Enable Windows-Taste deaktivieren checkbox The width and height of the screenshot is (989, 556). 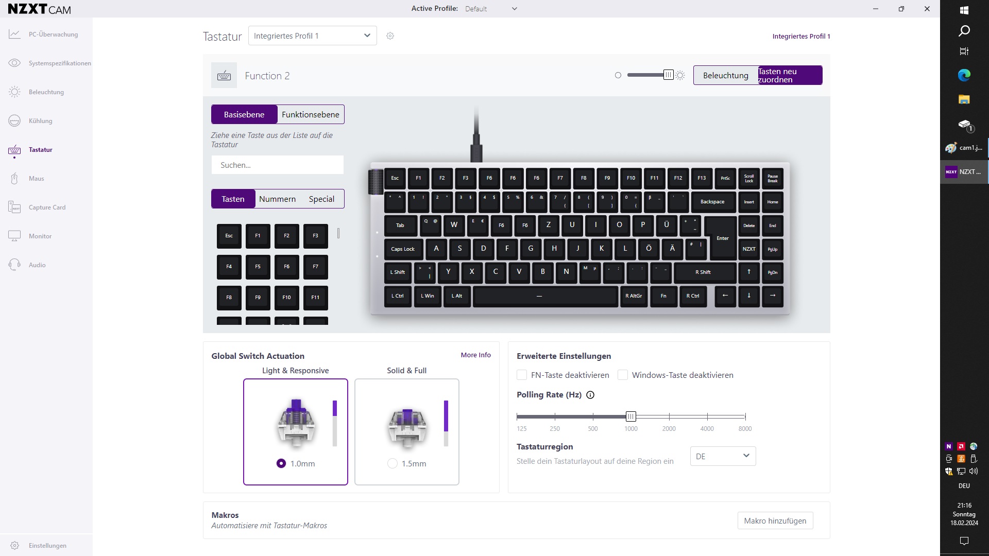pos(623,375)
